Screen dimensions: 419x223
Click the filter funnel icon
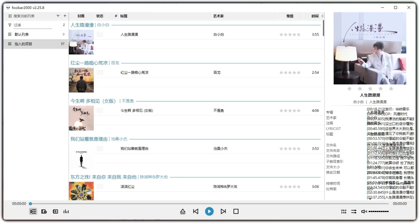click(10, 25)
